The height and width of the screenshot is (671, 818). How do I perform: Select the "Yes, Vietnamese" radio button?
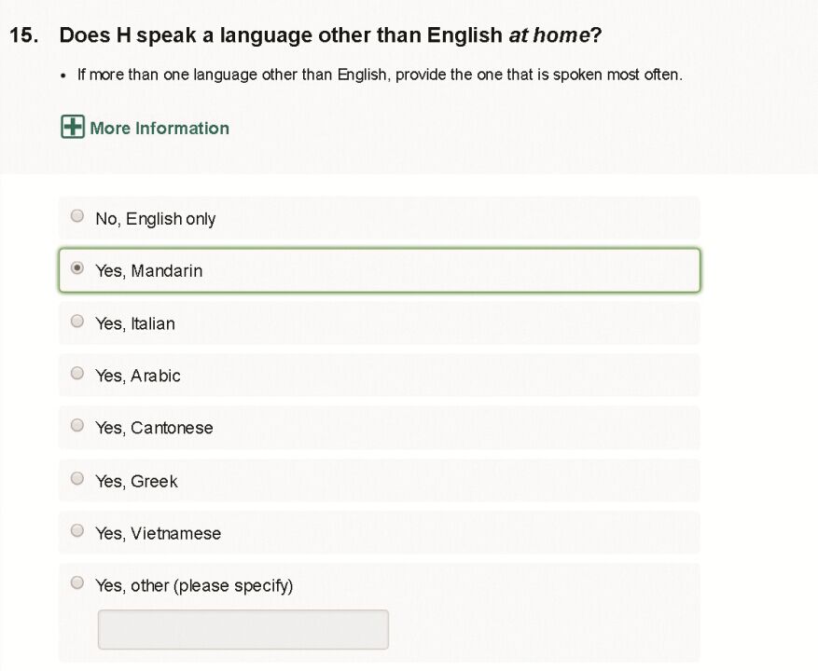pos(77,531)
